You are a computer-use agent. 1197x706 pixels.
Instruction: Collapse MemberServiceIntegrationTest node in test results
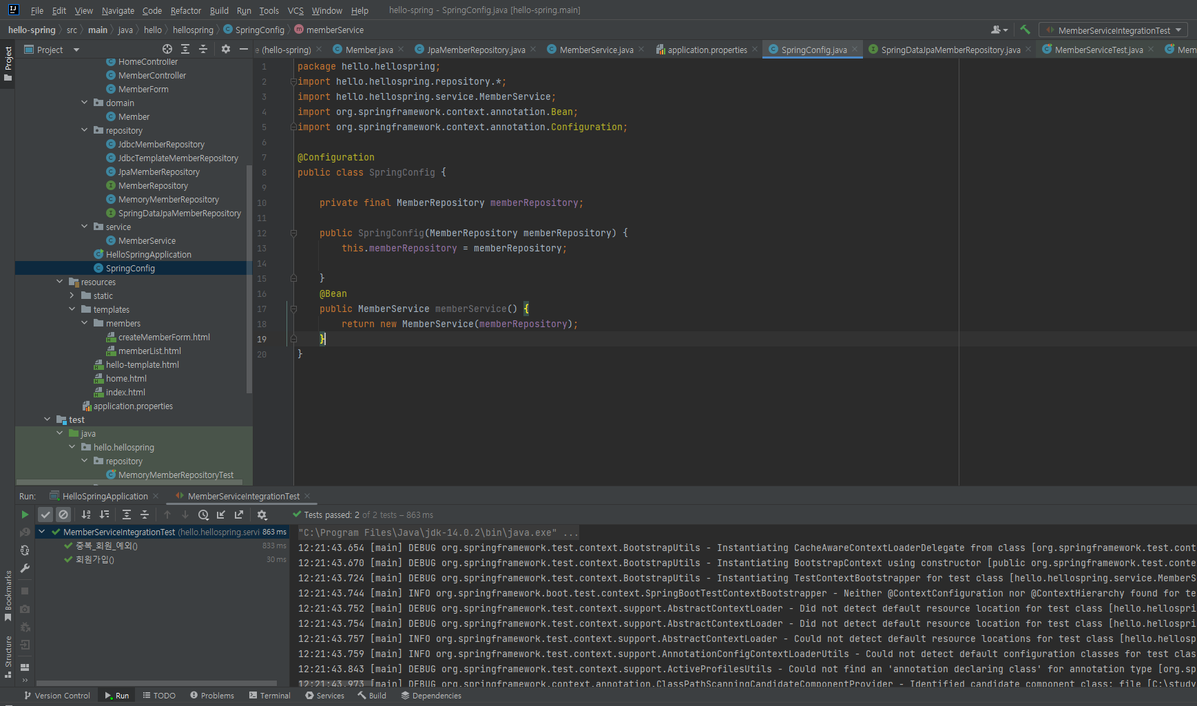[x=42, y=532]
